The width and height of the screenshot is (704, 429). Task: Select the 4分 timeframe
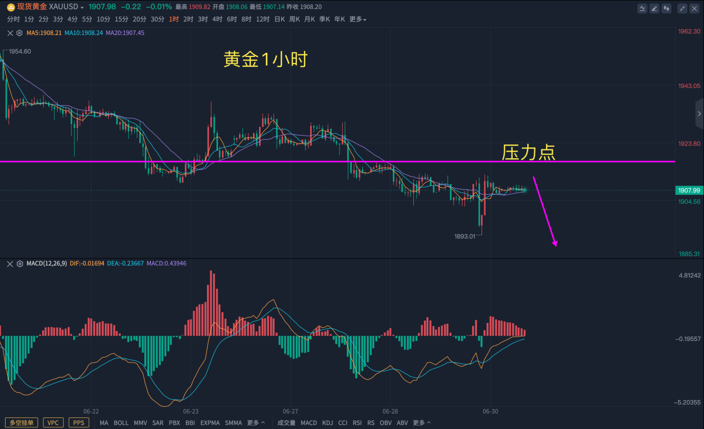(73, 19)
